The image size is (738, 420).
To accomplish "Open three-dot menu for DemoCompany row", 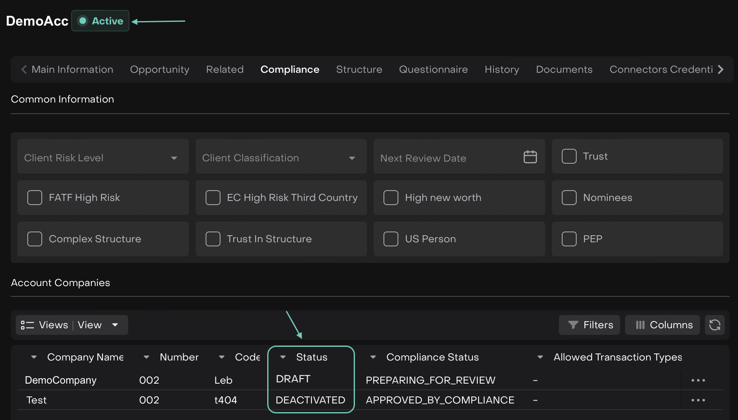I will 698,380.
